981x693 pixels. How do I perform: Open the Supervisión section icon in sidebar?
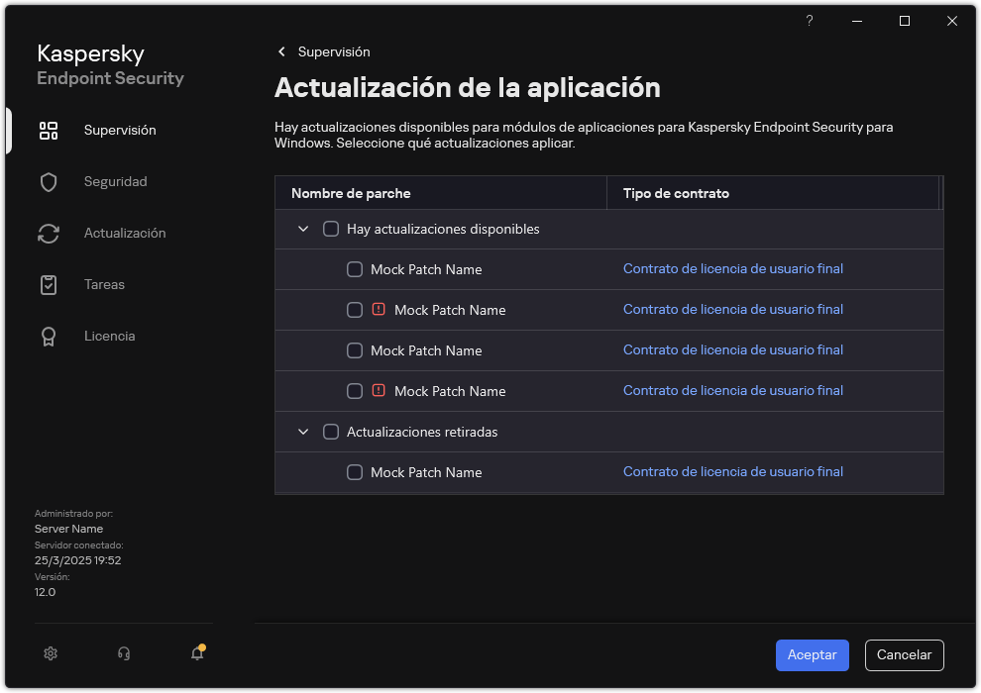pos(49,130)
